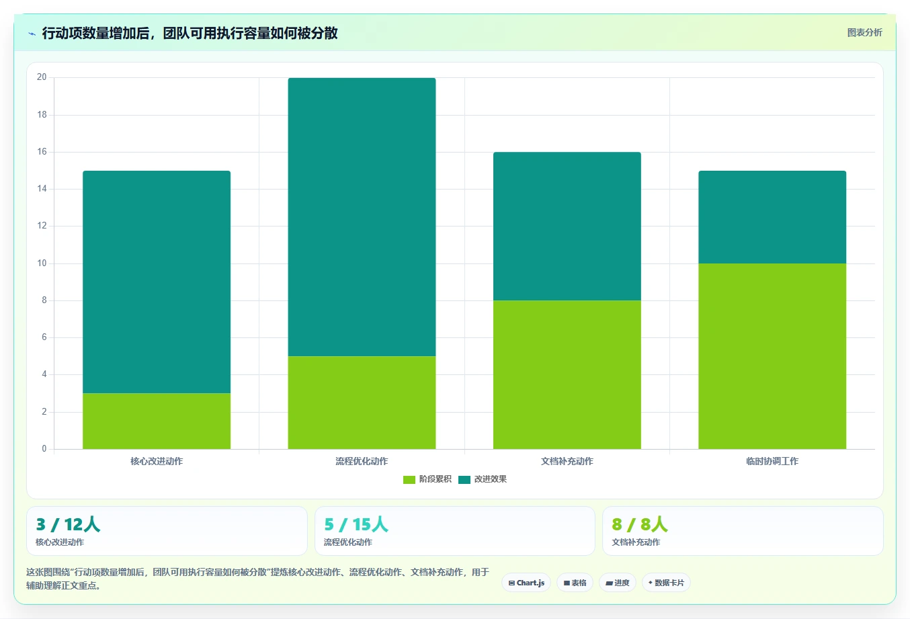Select the 表格 tag pill
The image size is (910, 619).
point(575,583)
